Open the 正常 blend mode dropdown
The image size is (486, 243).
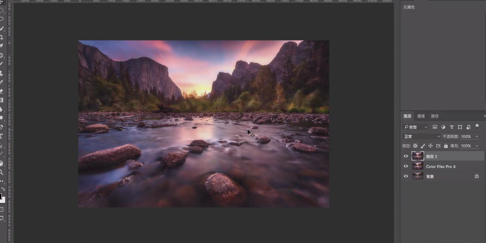tap(421, 136)
